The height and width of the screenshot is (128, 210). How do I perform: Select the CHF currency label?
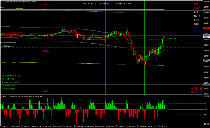197,12
